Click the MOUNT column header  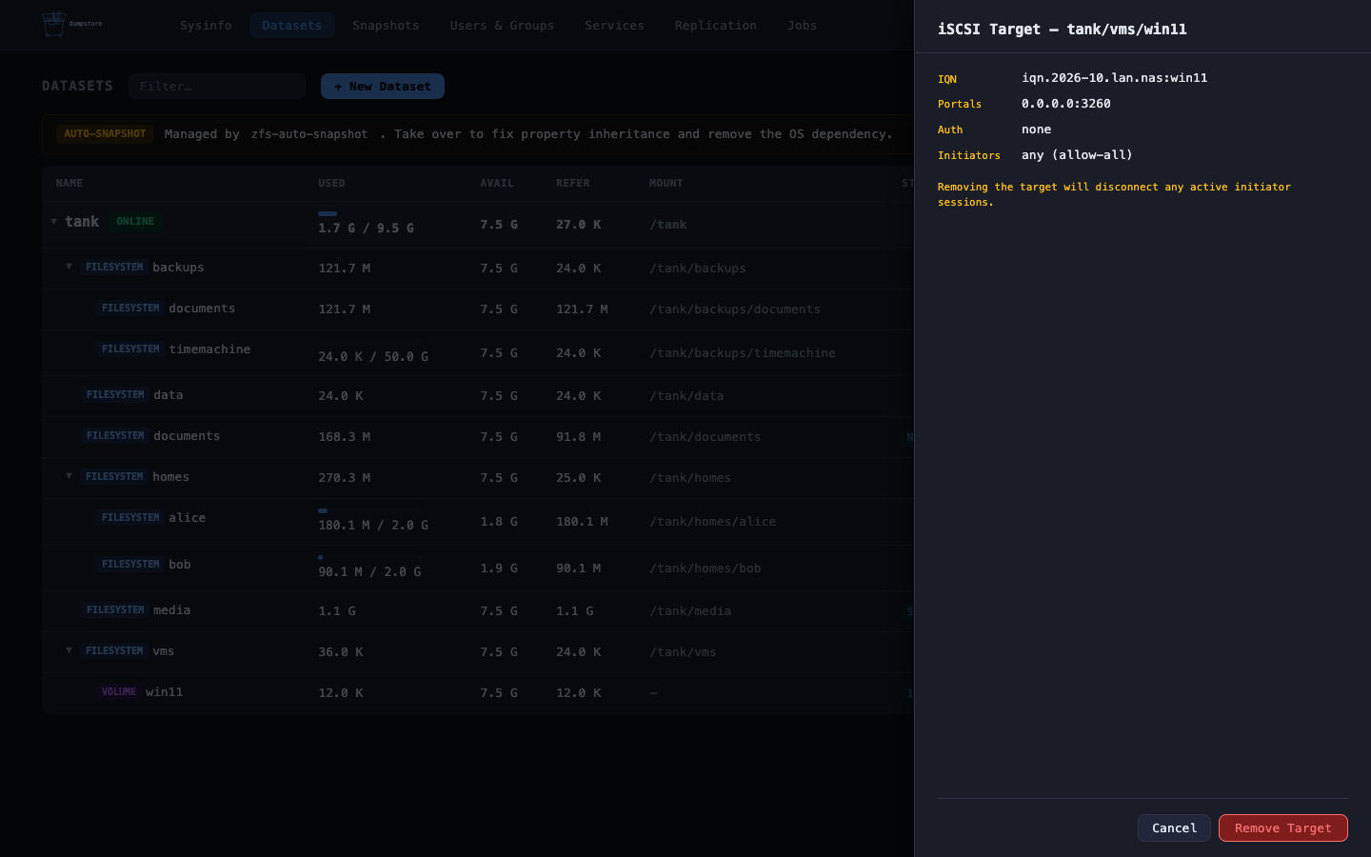[666, 183]
